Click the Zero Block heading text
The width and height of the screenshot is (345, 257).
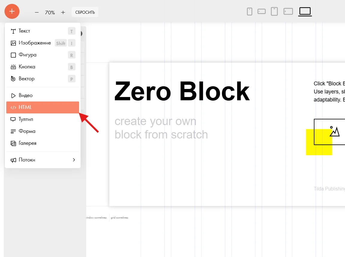[x=182, y=91]
